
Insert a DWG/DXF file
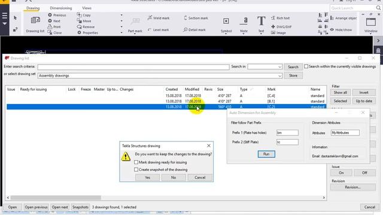pos(281,27)
